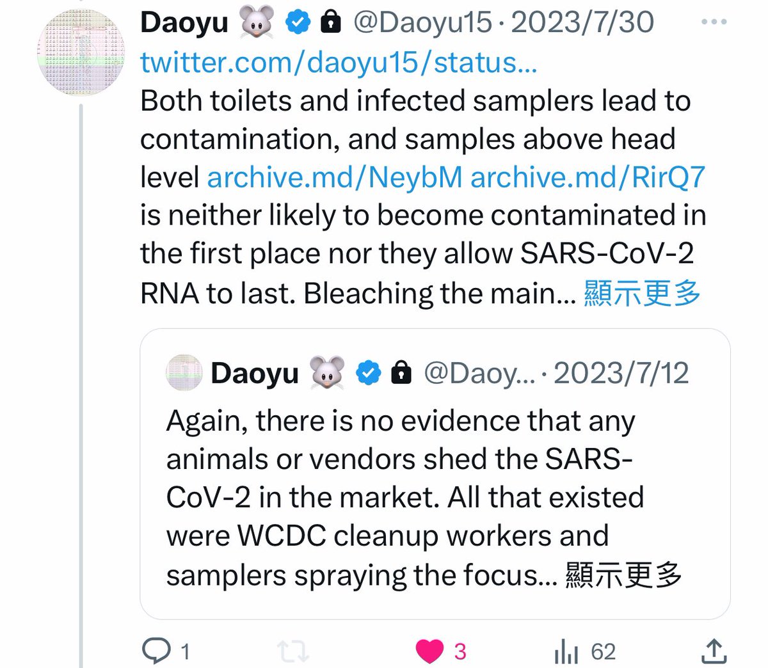
Task: Click the blue verified badge on main tweet
Action: click(x=297, y=23)
